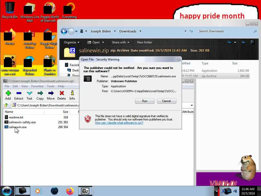This screenshot has height=196, width=261.
Task: Toggle the preview pane icon in Explorer
Action: point(243,42)
